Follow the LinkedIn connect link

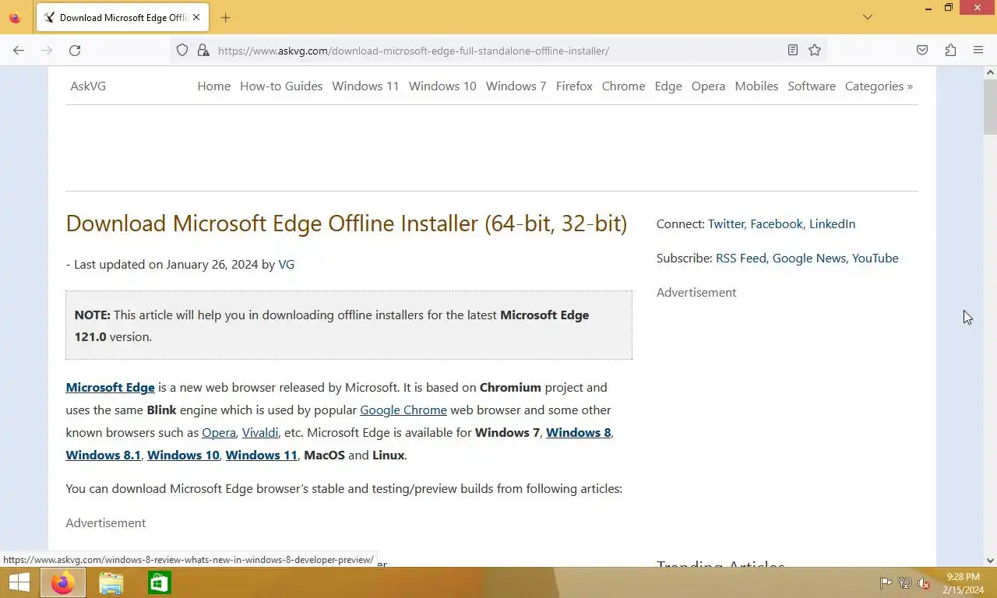coord(832,224)
